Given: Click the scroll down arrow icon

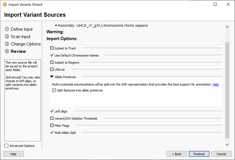Looking at the screenshot, I should (x=227, y=145).
